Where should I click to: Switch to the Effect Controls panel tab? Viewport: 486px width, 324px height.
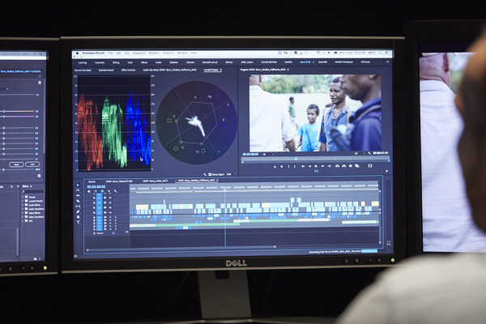pyautogui.click(x=128, y=70)
